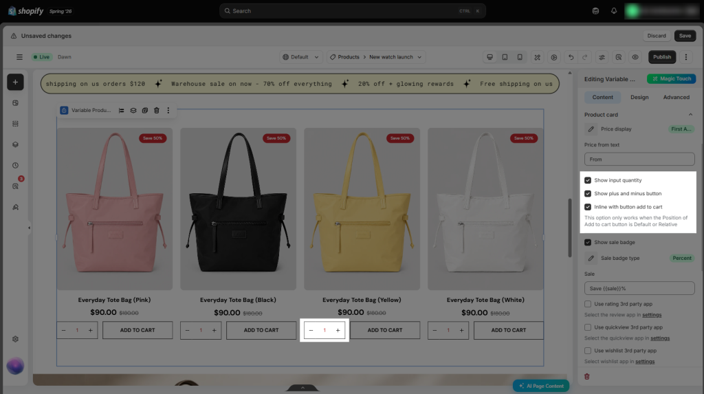Screen dimensions: 704x394
Task: Enable Use wishlist 3rd party app
Action: tap(588, 351)
